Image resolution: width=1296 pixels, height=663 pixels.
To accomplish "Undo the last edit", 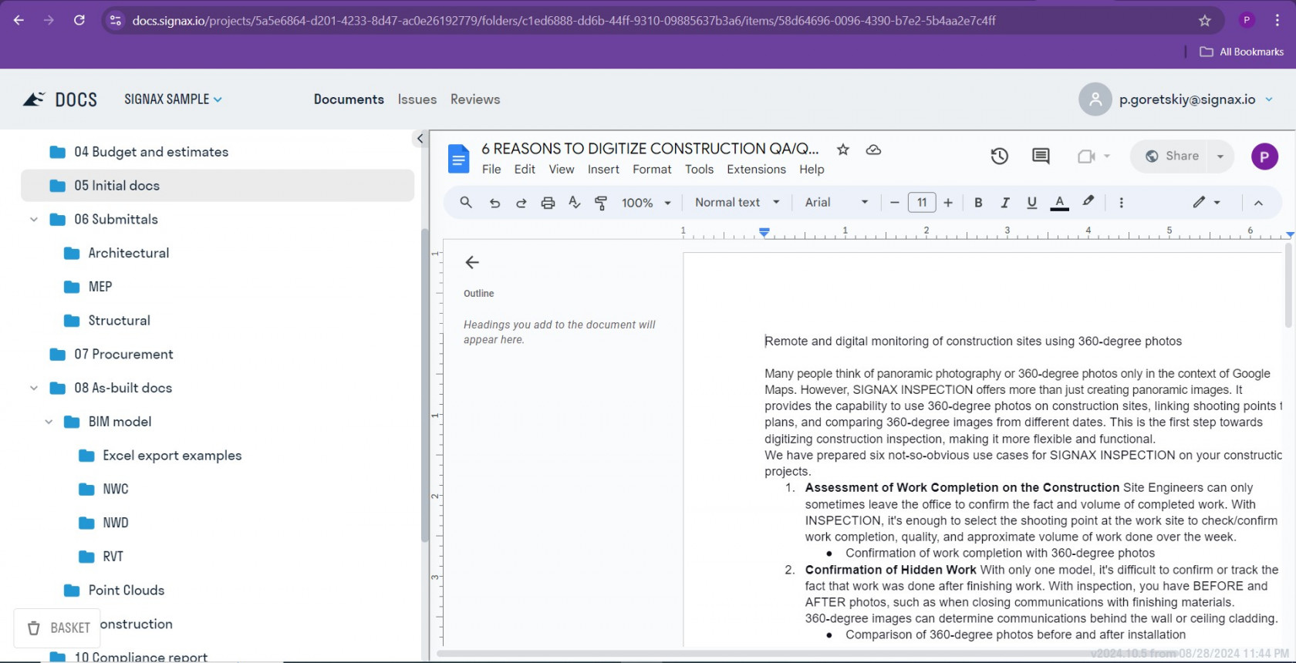I will tap(494, 203).
